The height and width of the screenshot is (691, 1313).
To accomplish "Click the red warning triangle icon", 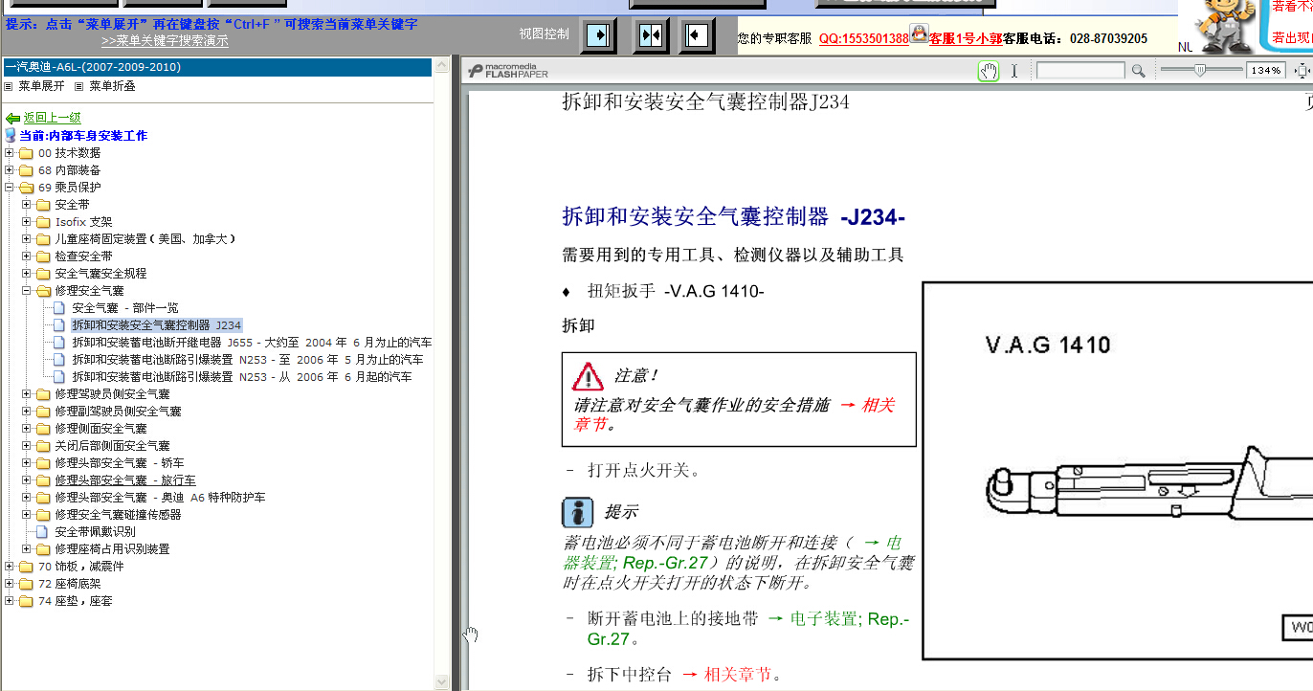I will 588,375.
